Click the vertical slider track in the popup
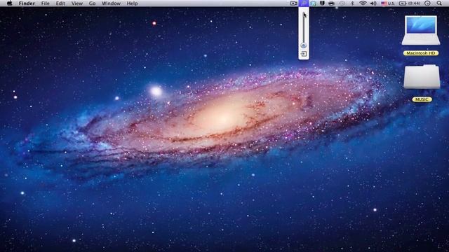Image resolution: width=449 pixels, height=252 pixels. pyautogui.click(x=304, y=29)
